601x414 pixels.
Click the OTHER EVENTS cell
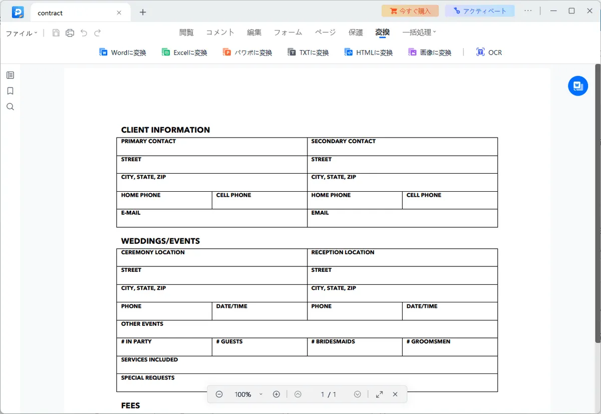(307, 329)
